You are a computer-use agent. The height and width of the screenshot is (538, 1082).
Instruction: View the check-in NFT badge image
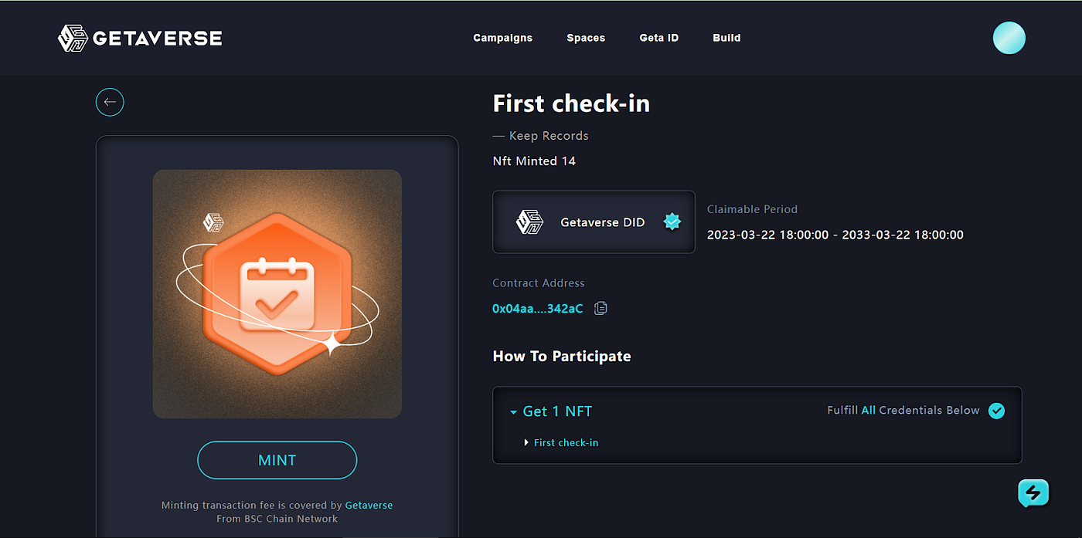(x=277, y=294)
